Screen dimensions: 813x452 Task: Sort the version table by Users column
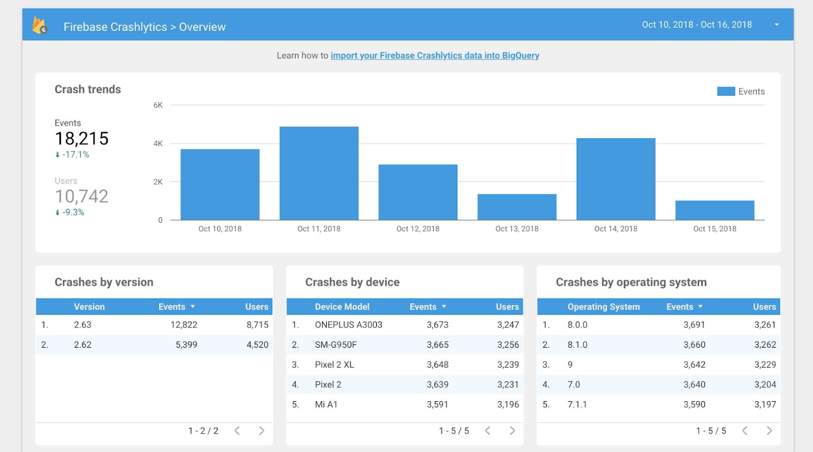tap(257, 307)
